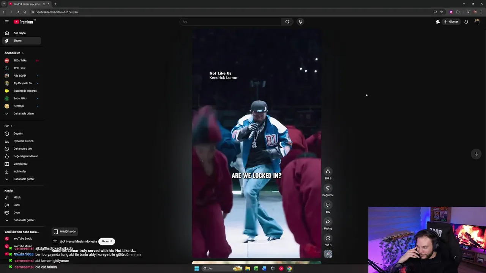The image size is (486, 273).
Task: Open a new browser tab
Action: click(55, 4)
